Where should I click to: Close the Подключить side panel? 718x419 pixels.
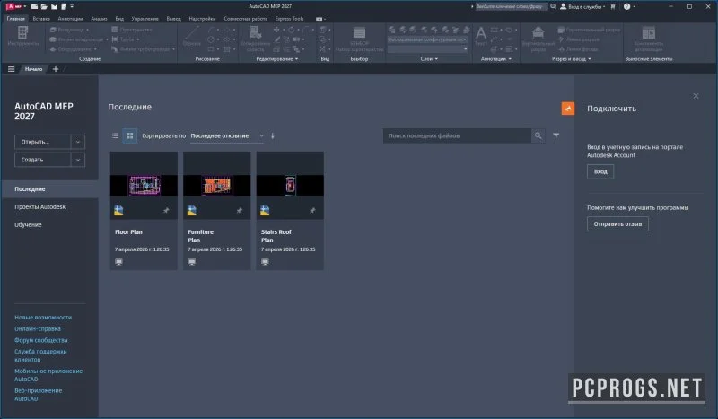[x=696, y=96]
